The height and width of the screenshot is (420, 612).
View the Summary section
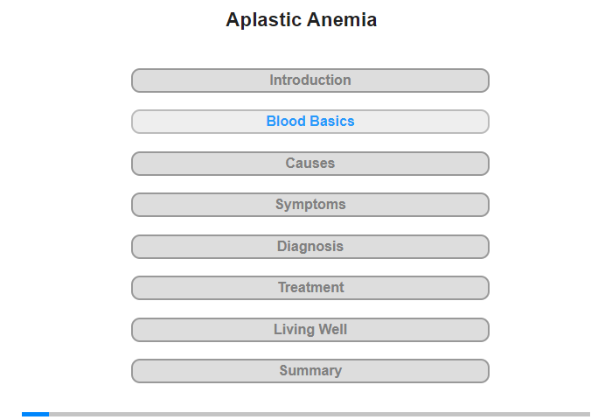309,371
